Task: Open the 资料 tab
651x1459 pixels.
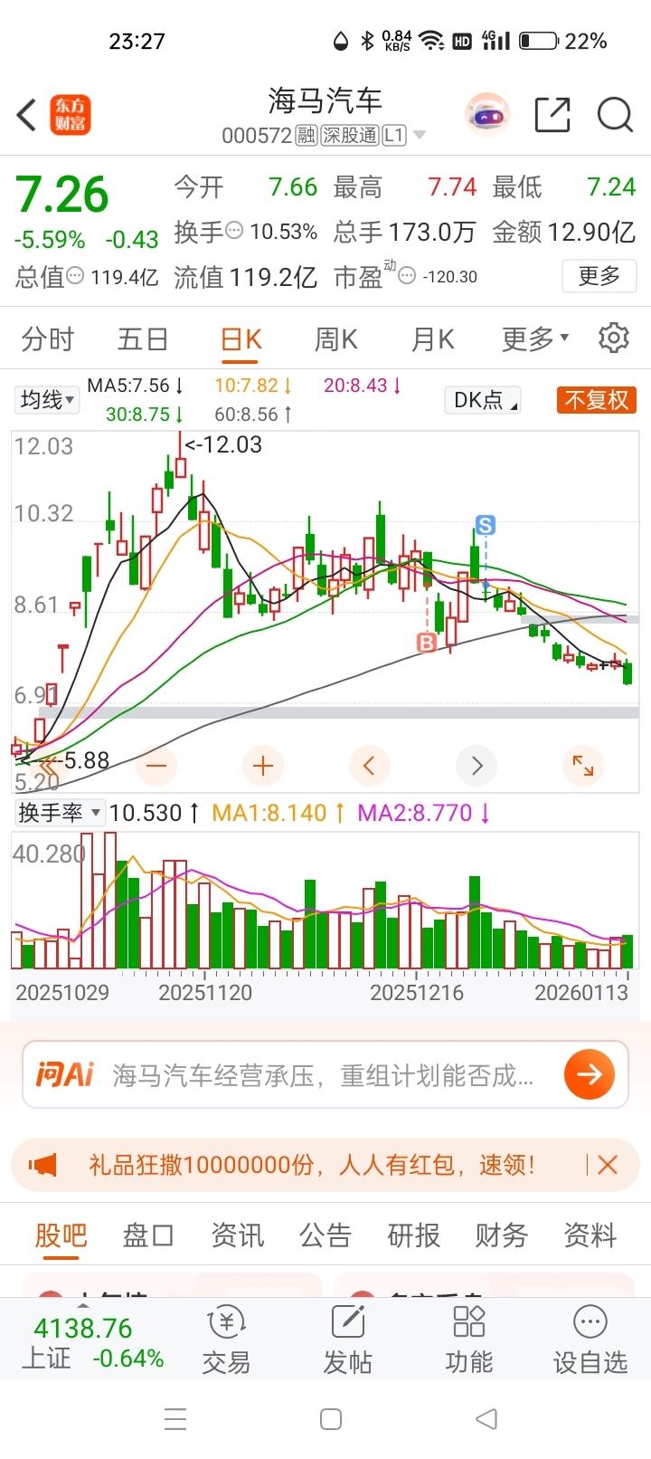Action: click(x=590, y=1235)
